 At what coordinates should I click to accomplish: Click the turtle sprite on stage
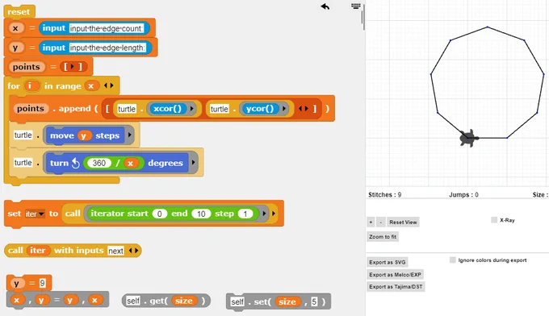(469, 138)
